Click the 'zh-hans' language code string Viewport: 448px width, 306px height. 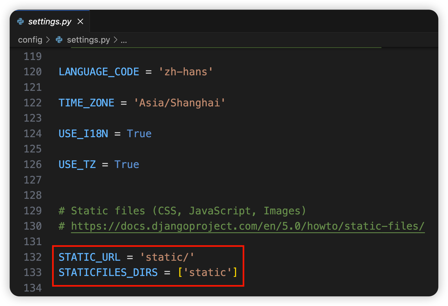(186, 72)
